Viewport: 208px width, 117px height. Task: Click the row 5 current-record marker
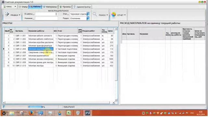point(4,49)
